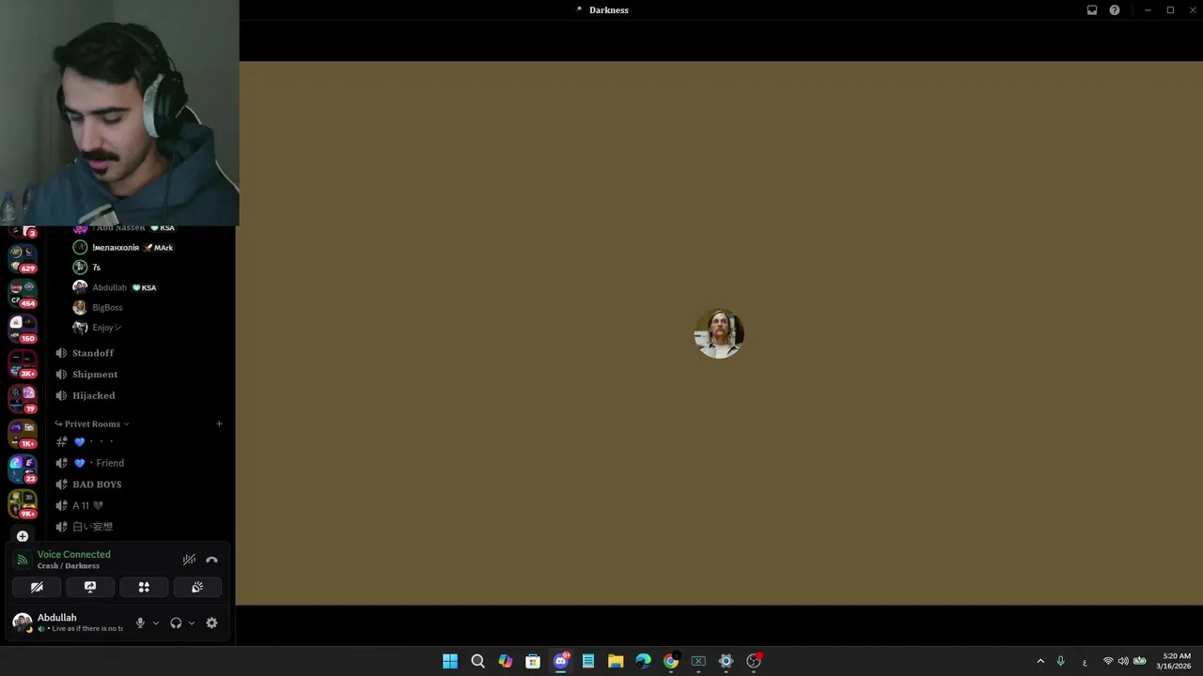Open the Windows Start menu

tap(450, 661)
